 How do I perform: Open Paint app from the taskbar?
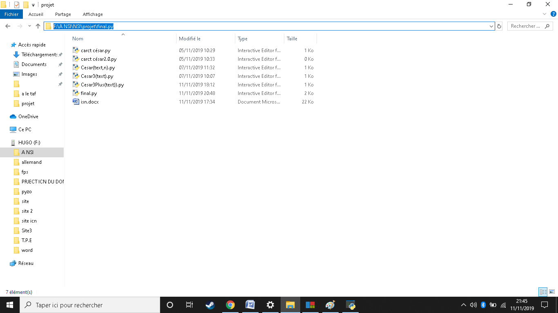coord(330,305)
